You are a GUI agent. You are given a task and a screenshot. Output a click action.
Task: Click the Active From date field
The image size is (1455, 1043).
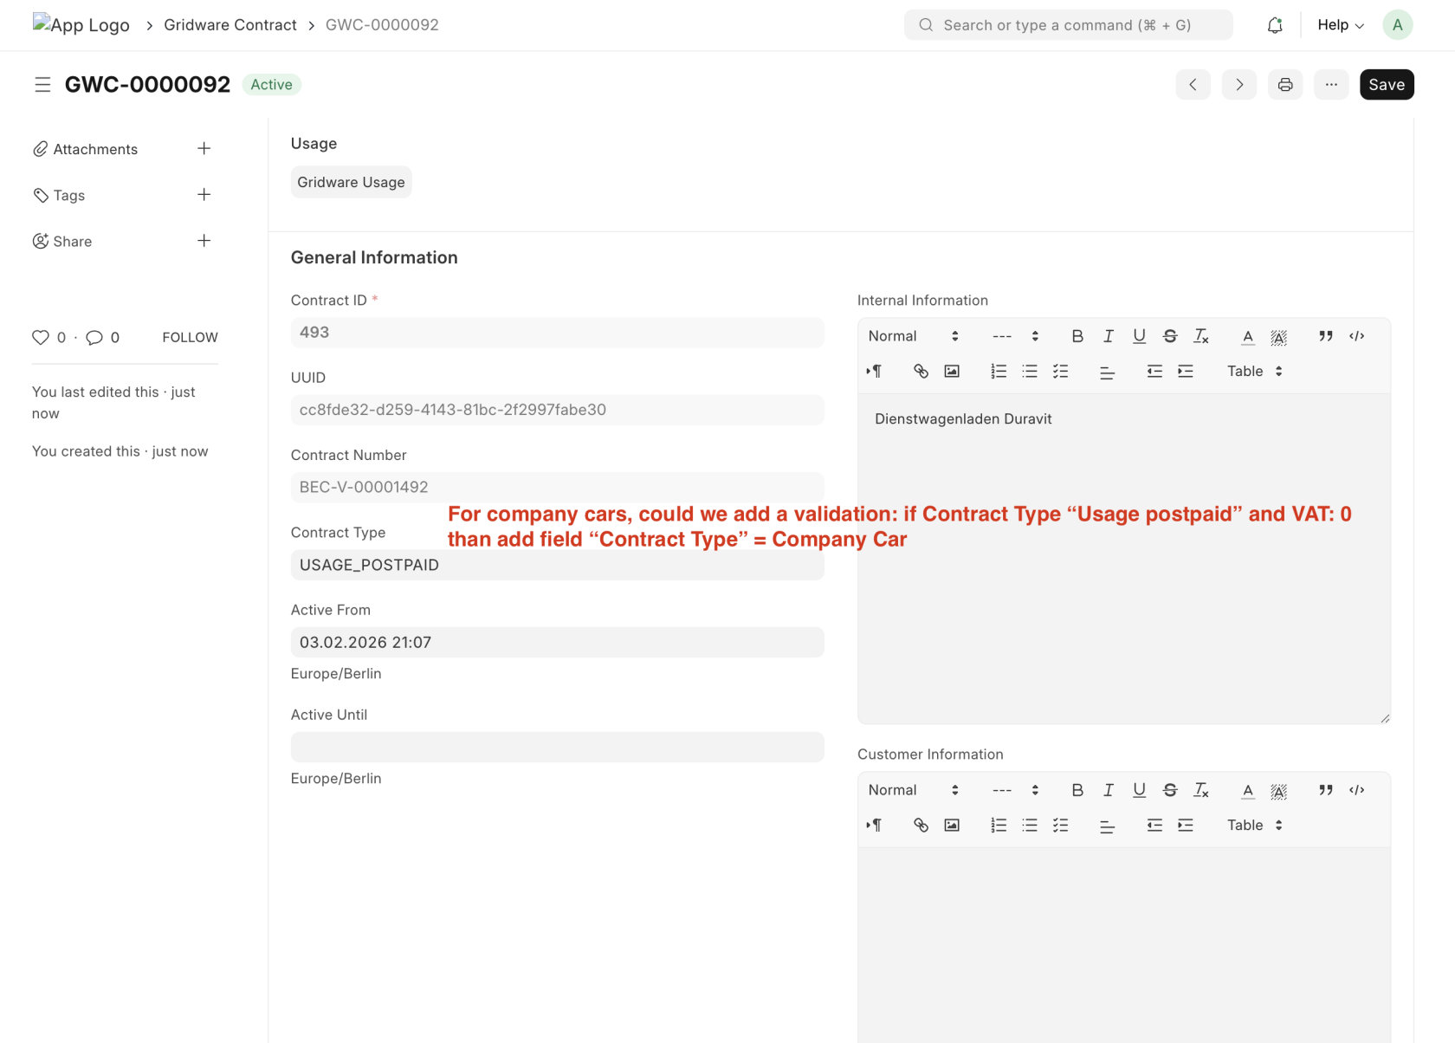point(557,642)
